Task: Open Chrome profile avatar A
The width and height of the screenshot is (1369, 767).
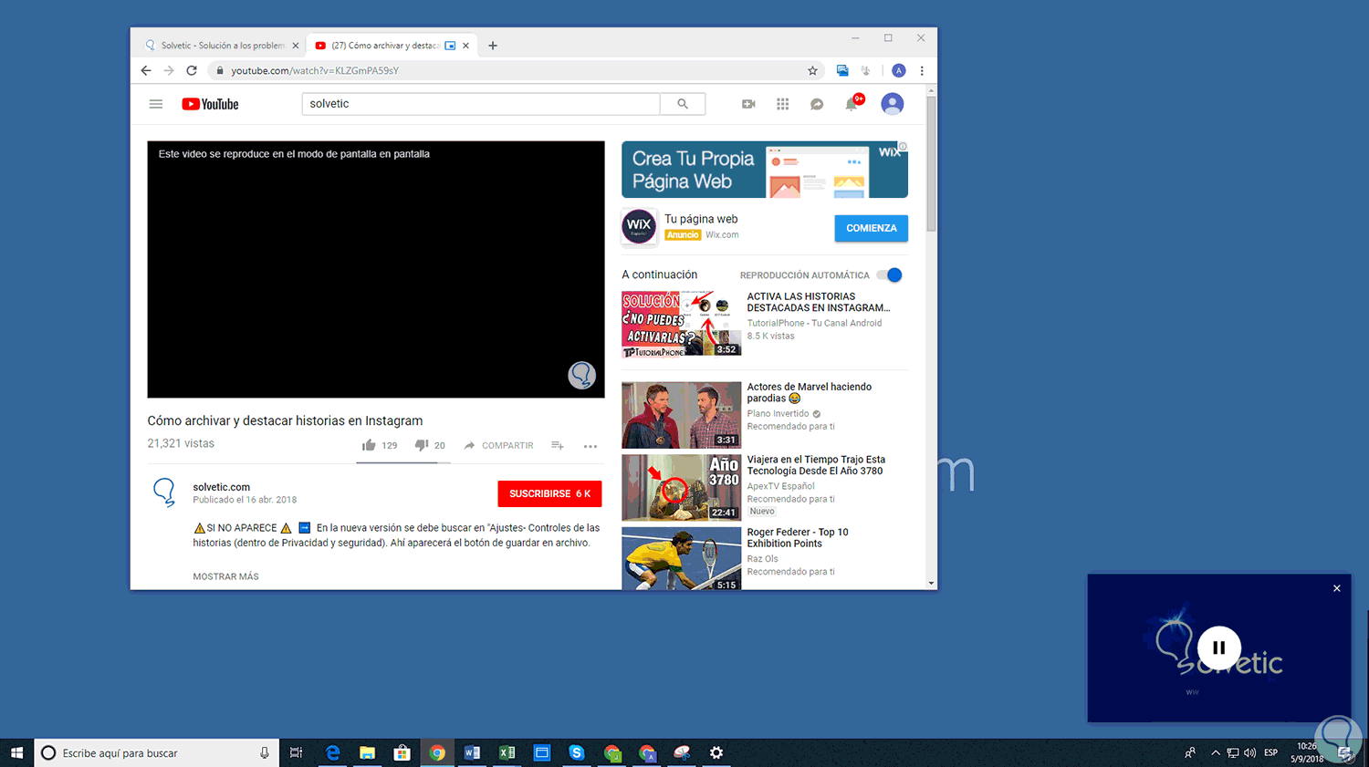Action: click(x=899, y=70)
